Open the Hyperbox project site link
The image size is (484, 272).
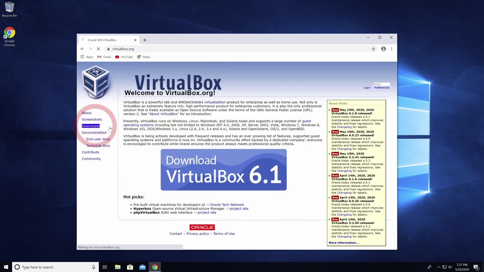[239, 209]
